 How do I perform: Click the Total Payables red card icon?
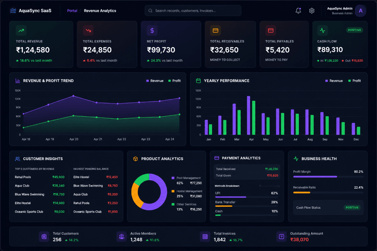click(271, 31)
